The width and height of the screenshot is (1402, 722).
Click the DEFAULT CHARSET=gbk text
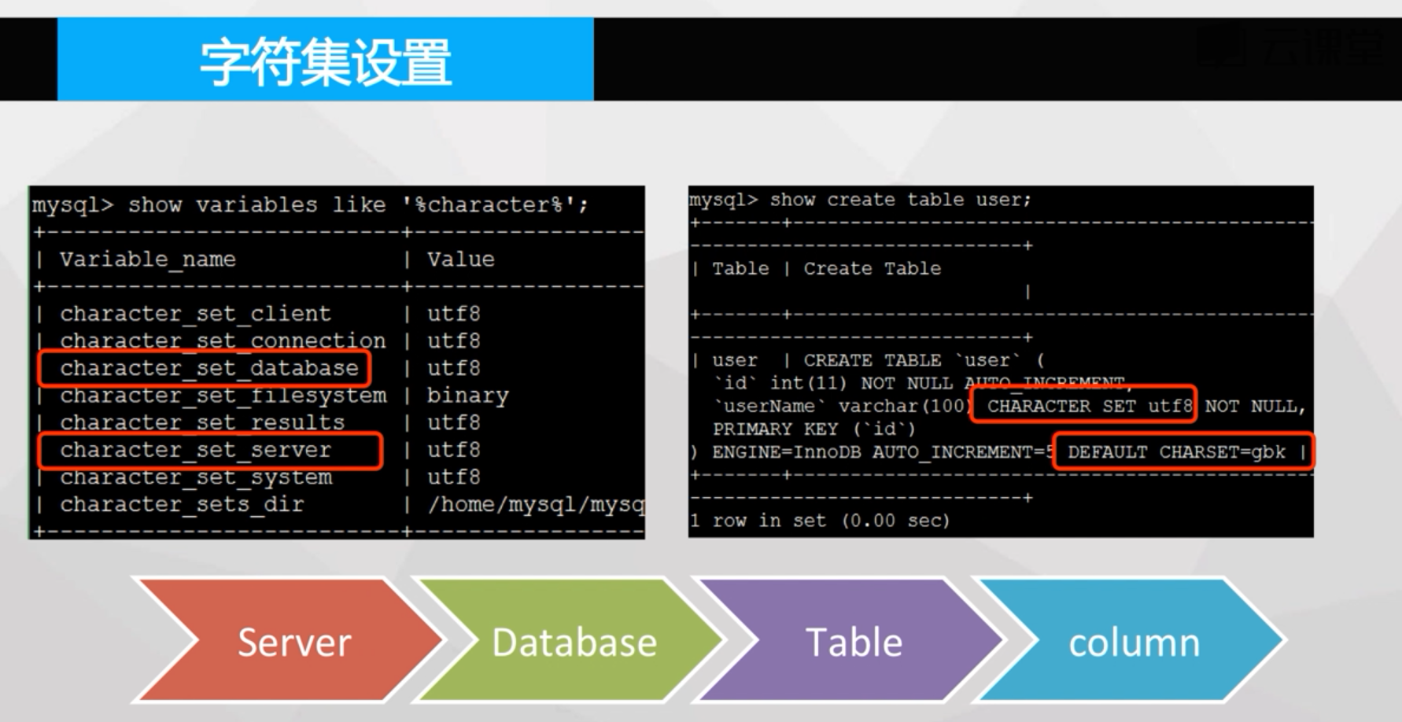point(1176,452)
